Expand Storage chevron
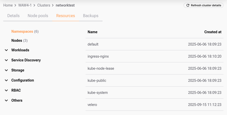 pos(6,70)
